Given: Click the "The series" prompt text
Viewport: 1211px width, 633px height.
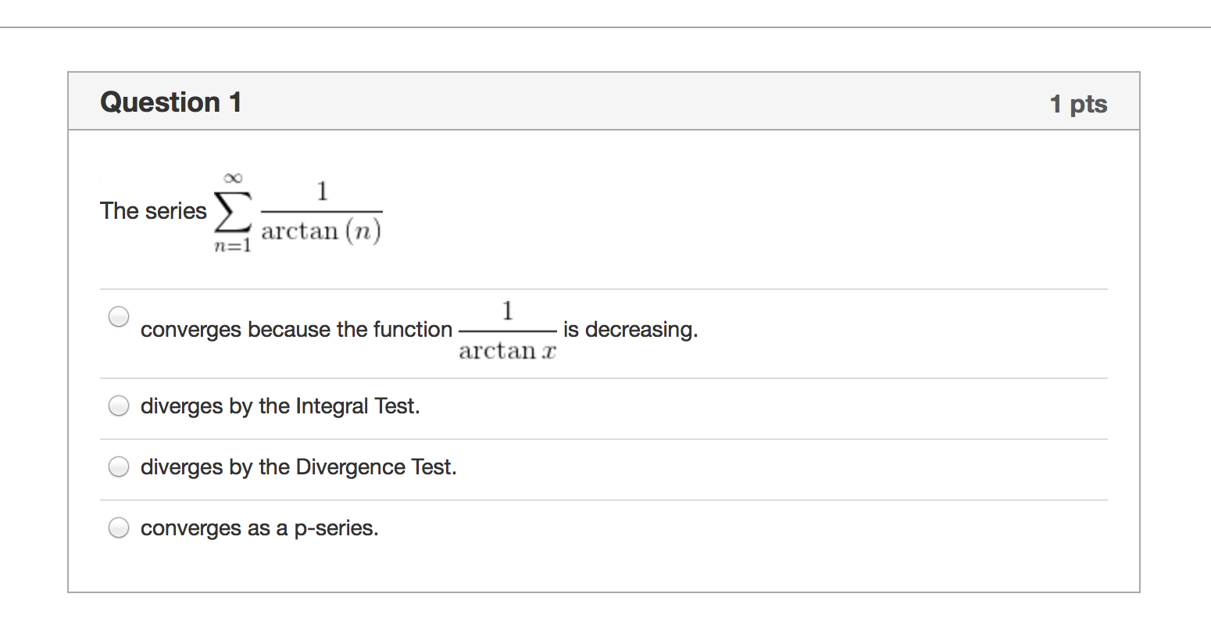Looking at the screenshot, I should click(153, 211).
